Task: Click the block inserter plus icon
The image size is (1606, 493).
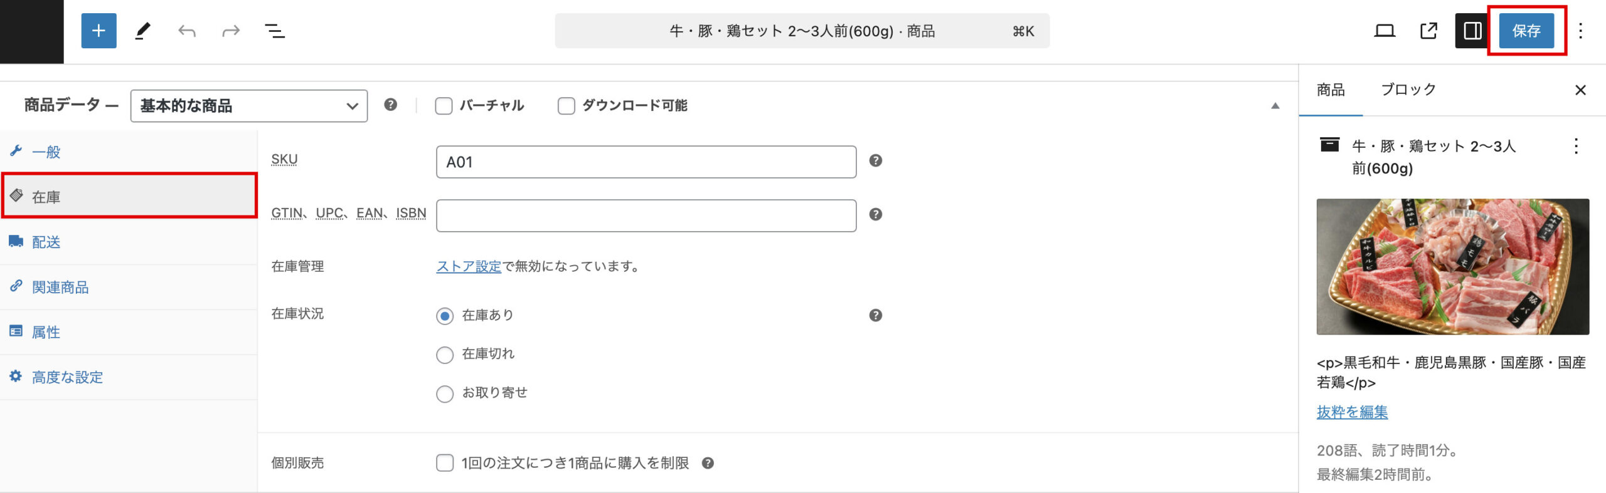Action: click(x=98, y=31)
